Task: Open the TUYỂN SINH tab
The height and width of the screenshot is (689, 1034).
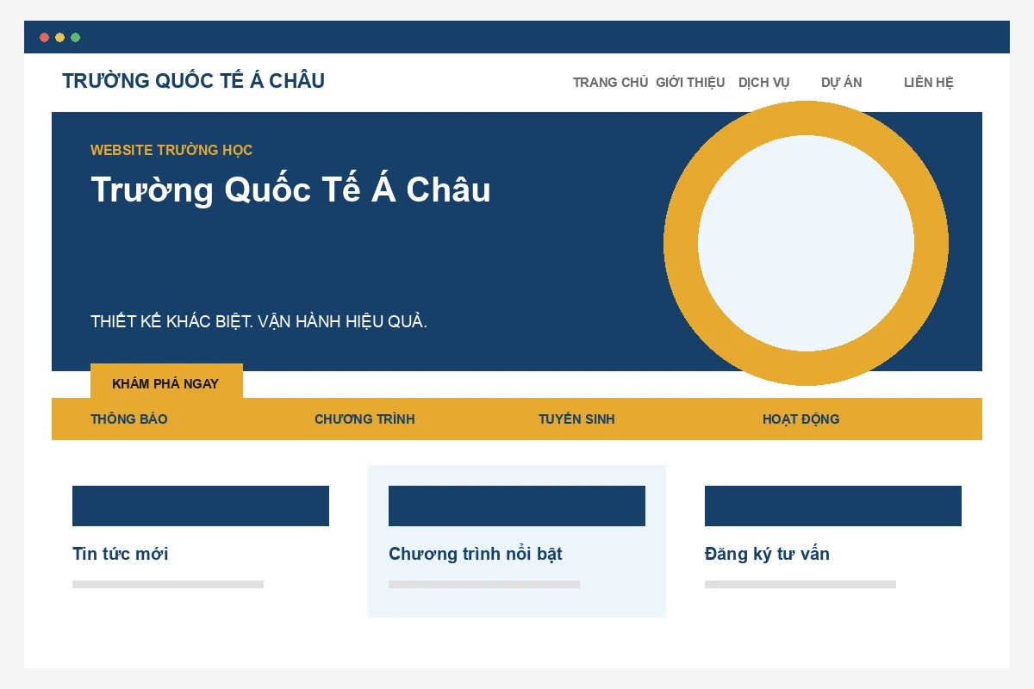Action: pyautogui.click(x=576, y=419)
